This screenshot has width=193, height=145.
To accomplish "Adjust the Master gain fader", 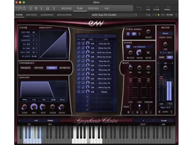I will [x=161, y=78].
